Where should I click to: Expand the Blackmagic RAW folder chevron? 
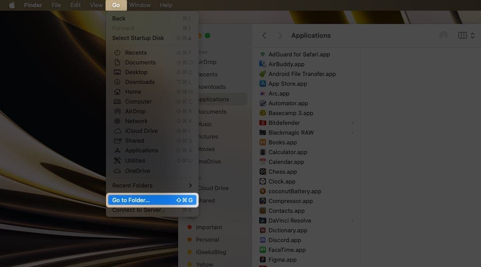point(352,133)
